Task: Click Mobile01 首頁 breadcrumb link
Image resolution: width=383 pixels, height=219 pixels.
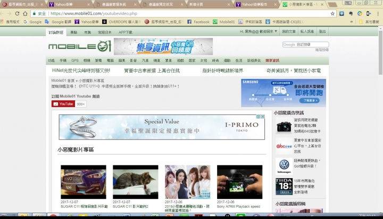Action: [x=63, y=81]
